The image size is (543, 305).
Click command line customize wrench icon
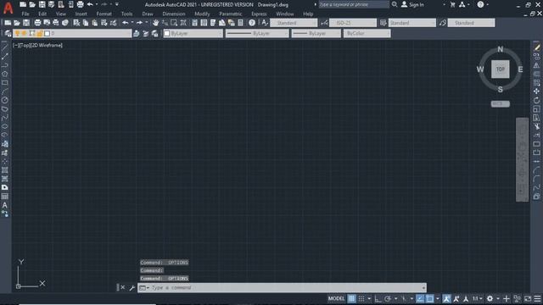132,288
